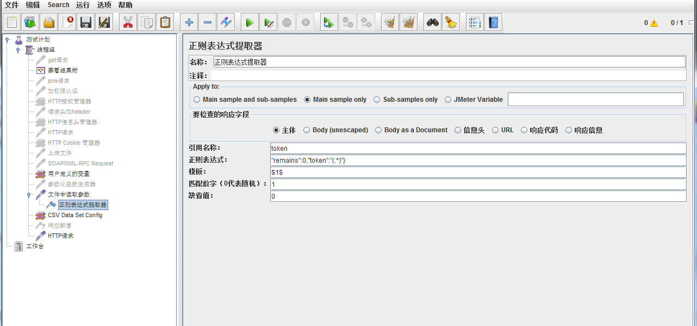
Task: Select Main sample only radio
Action: coord(307,100)
